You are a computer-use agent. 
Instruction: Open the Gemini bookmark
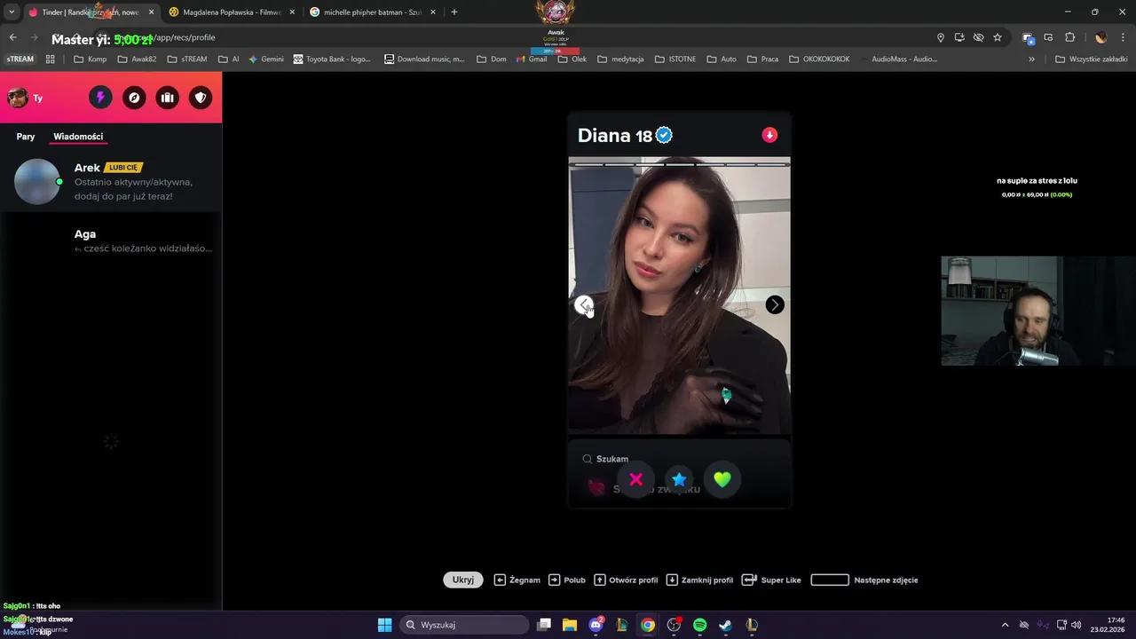coord(266,59)
